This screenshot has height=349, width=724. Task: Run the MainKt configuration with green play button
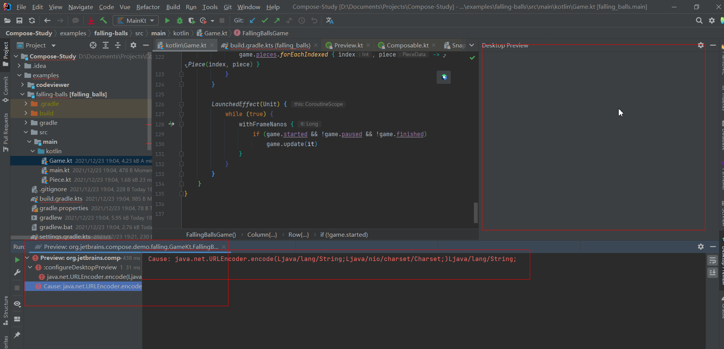tap(168, 20)
